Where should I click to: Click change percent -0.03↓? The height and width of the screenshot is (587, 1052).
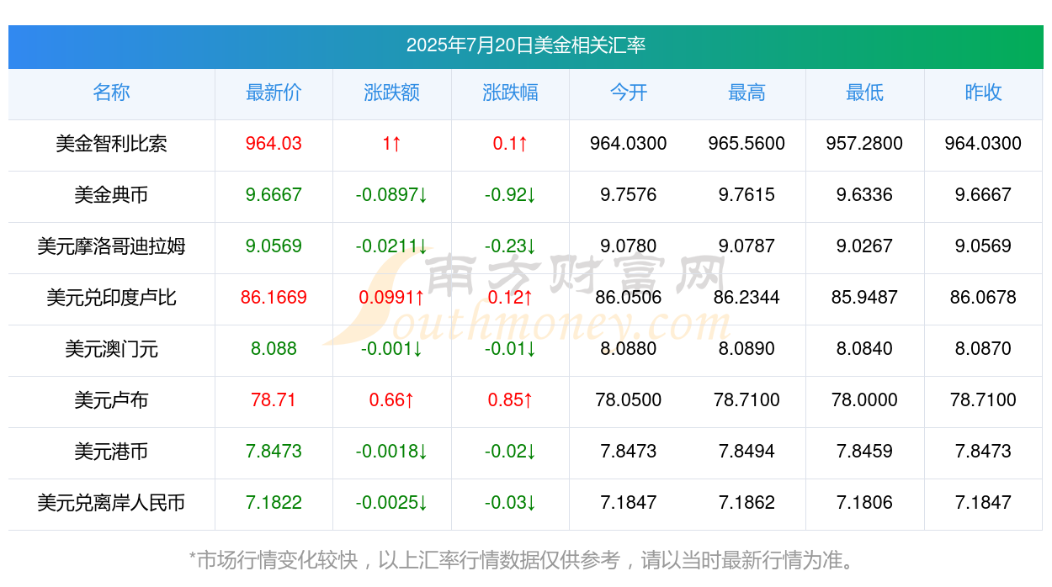tap(510, 503)
